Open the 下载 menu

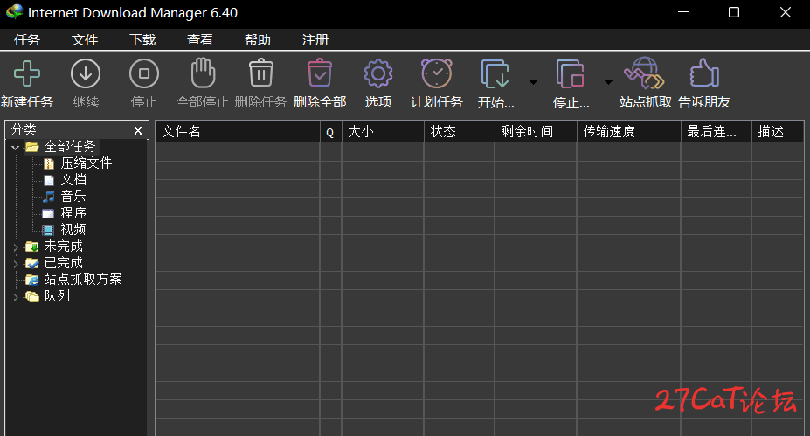pos(142,40)
